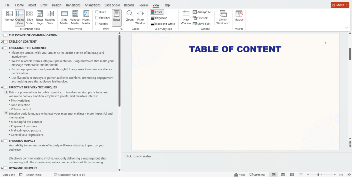Screen dimensions: 352x177
Task: Open the Handout Master view
Action: pos(75,16)
